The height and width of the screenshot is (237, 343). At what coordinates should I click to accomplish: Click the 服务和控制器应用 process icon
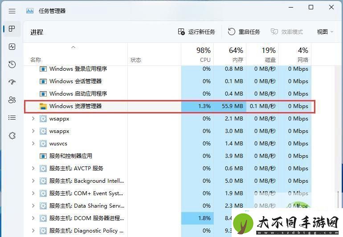[43, 156]
